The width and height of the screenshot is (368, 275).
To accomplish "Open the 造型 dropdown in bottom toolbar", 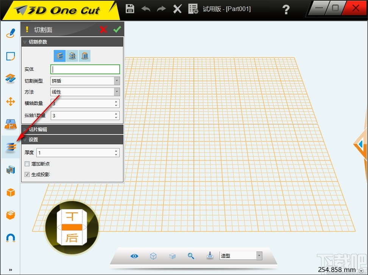I will pos(241,256).
